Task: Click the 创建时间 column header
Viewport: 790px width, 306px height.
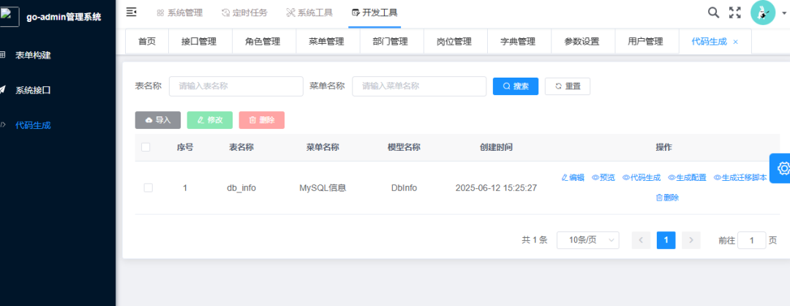Action: point(496,147)
